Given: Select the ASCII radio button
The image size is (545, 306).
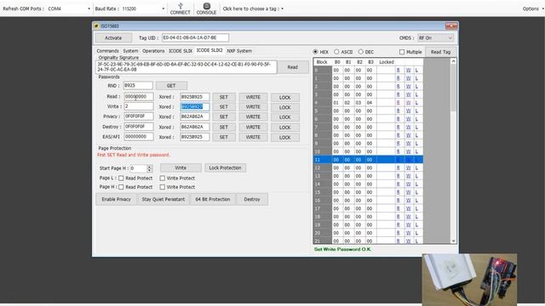Looking at the screenshot, I should pos(336,52).
